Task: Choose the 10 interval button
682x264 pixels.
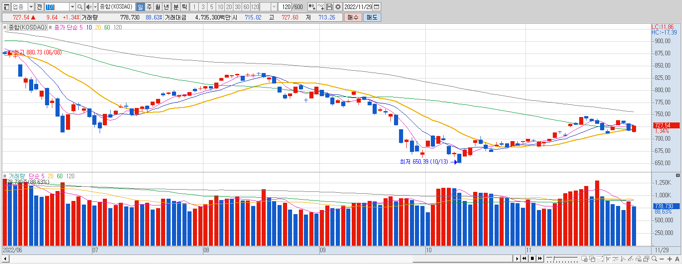Action: [220, 7]
